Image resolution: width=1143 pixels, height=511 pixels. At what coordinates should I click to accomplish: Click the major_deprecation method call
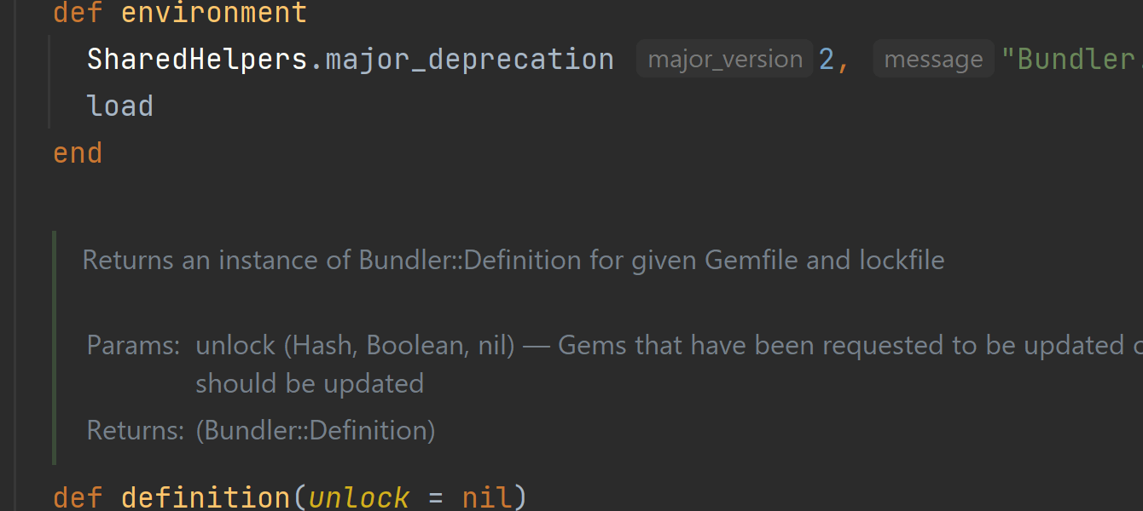click(x=470, y=59)
